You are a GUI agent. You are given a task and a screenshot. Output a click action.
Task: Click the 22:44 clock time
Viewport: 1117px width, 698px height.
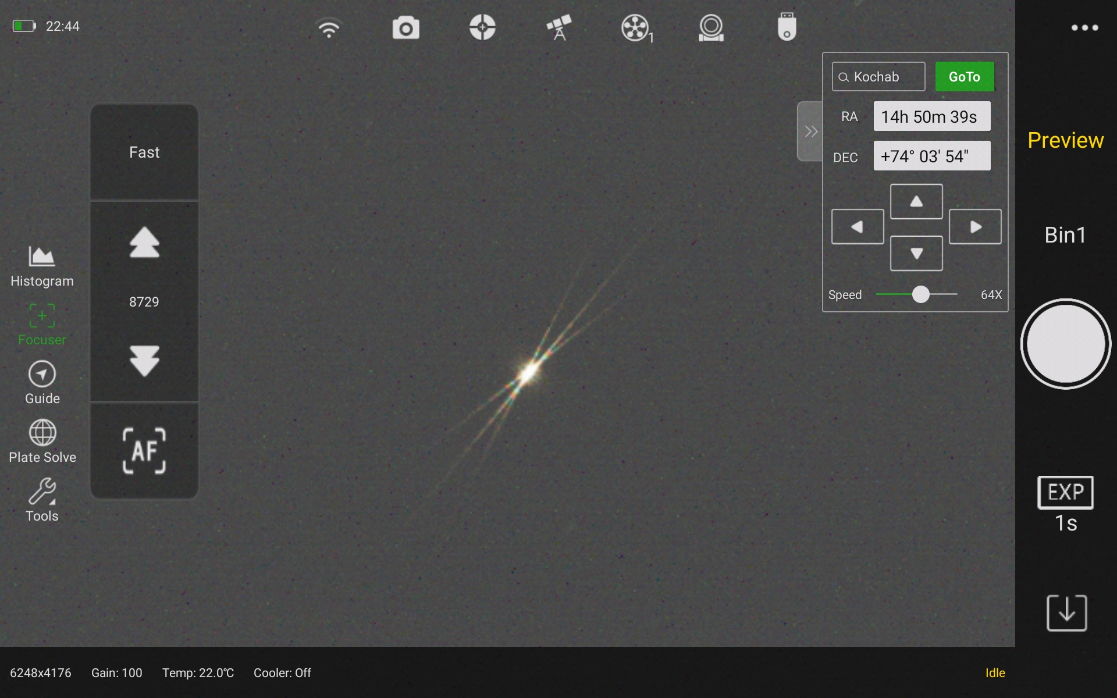[62, 26]
